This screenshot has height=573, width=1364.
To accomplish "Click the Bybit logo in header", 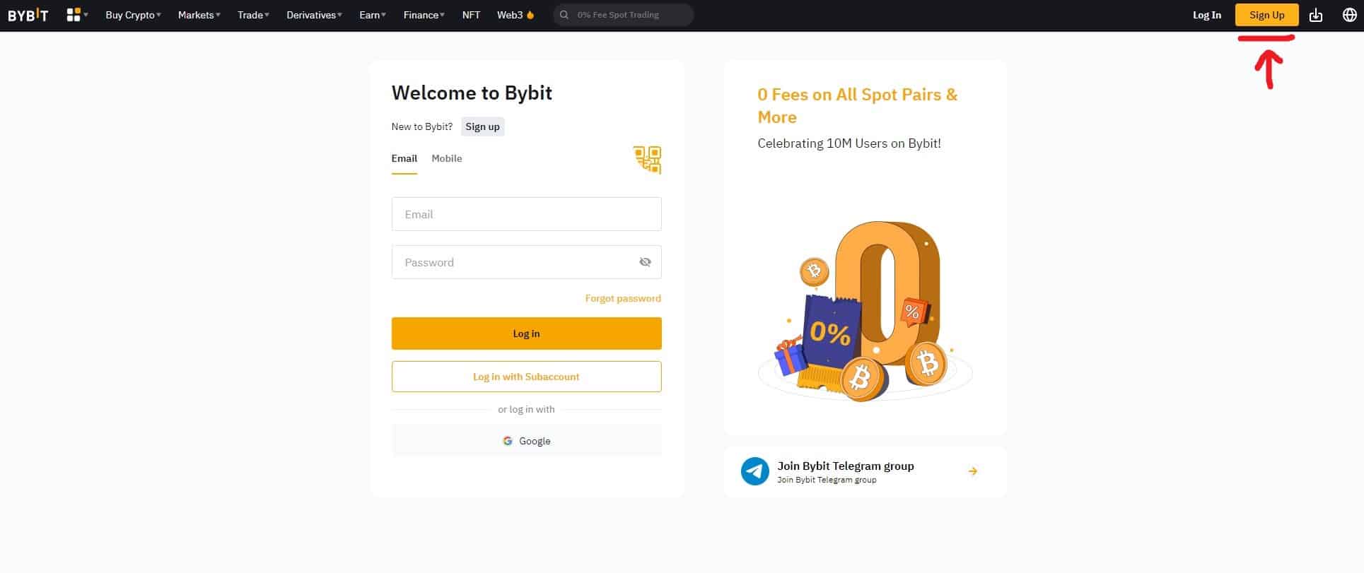I will coord(28,15).
